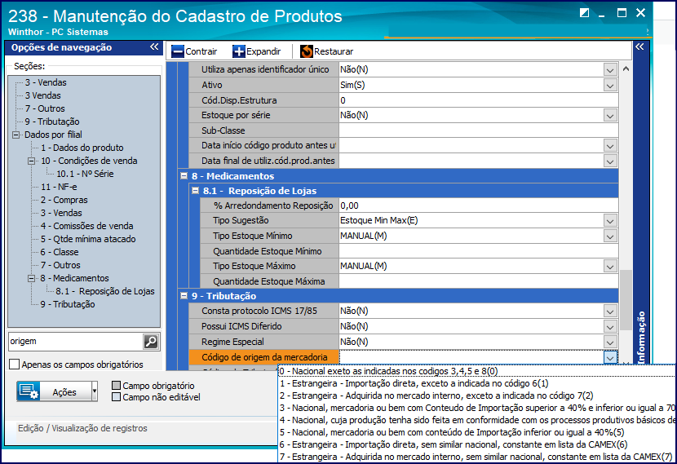Click the Campo não editável legend box

(x=116, y=396)
